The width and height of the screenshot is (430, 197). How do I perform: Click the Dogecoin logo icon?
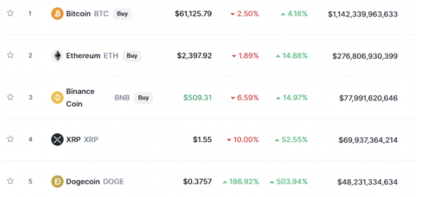click(57, 182)
